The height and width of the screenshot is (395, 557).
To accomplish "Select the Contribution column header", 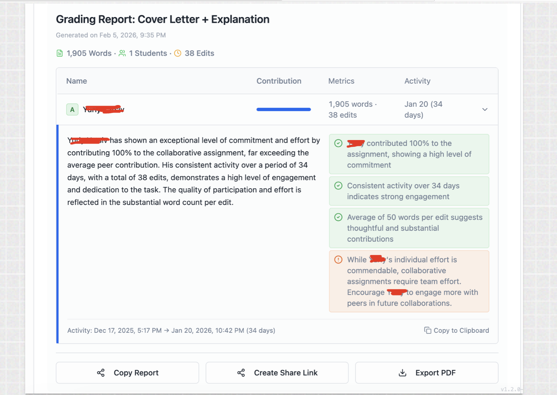I will (x=278, y=81).
